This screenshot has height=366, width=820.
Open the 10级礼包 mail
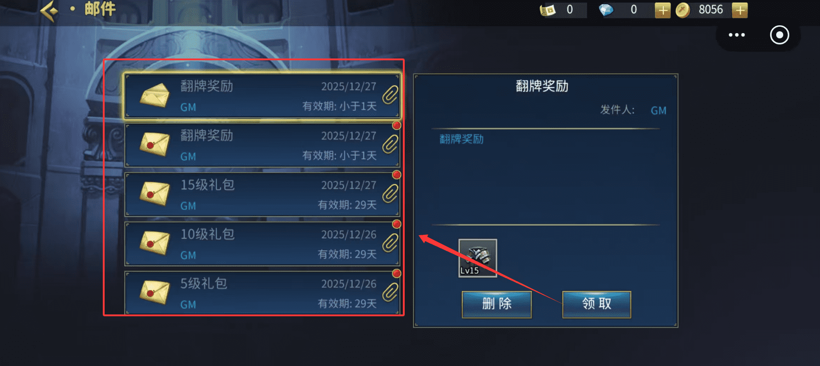tap(262, 244)
